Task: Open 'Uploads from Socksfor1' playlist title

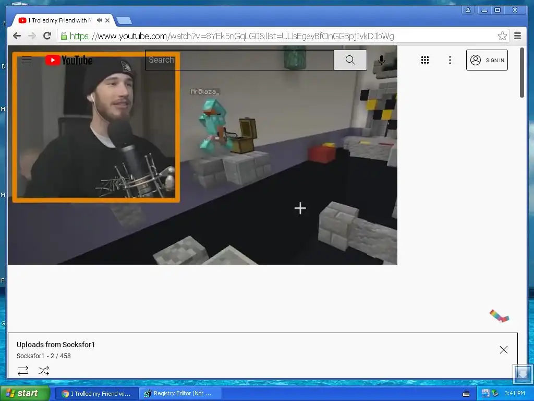Action: (56, 345)
